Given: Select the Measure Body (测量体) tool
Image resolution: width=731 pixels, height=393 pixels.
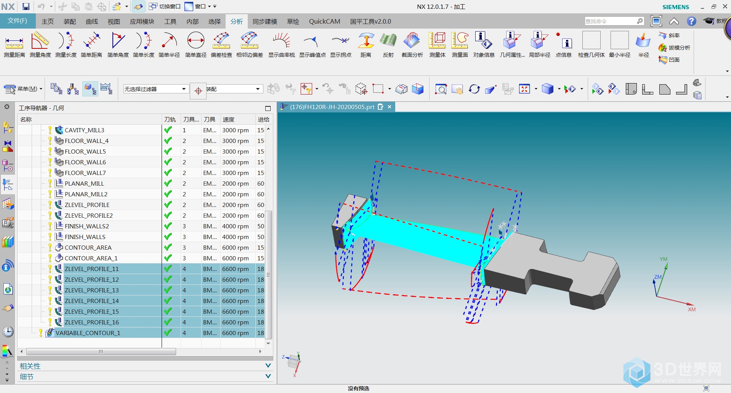Looking at the screenshot, I should pyautogui.click(x=437, y=45).
